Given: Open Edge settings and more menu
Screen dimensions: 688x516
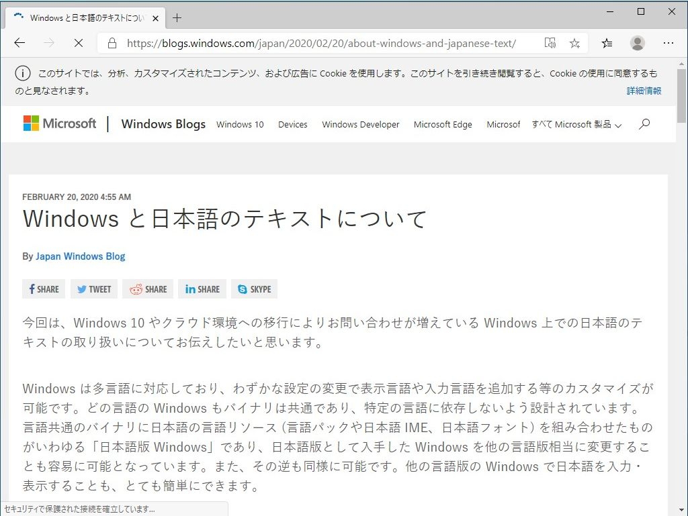Looking at the screenshot, I should (669, 43).
